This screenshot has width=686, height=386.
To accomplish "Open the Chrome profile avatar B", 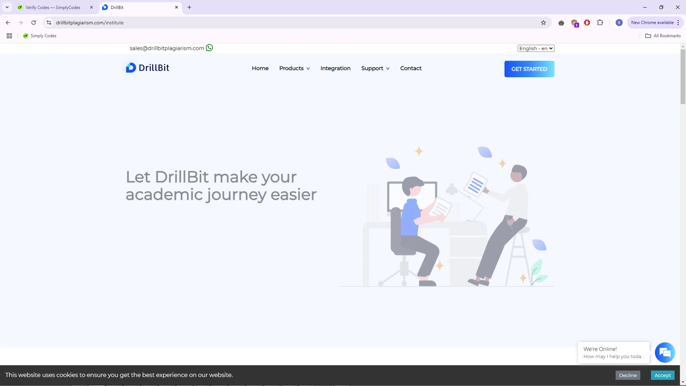I will pyautogui.click(x=619, y=22).
